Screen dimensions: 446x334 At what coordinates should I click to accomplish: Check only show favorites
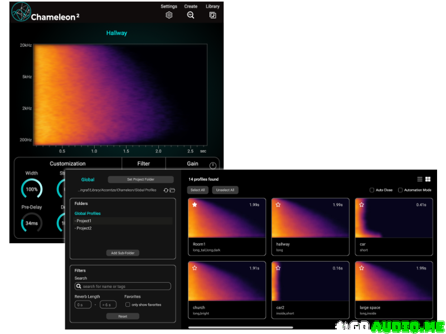pyautogui.click(x=128, y=304)
